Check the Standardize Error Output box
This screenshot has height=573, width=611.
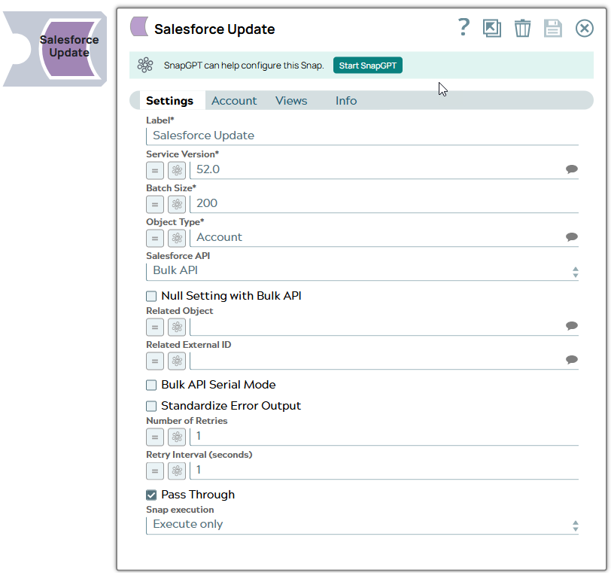point(151,406)
